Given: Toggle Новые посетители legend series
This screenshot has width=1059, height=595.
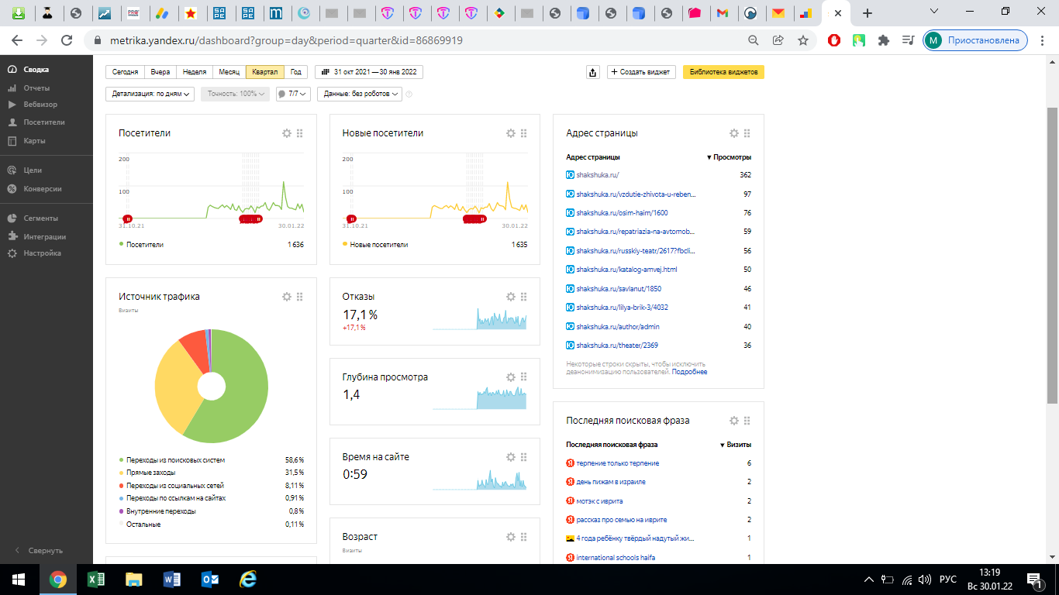Looking at the screenshot, I should [378, 245].
